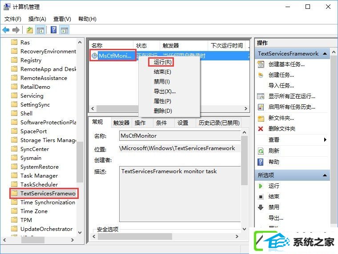
Task: Choose Run (运行) from the context menu
Action: (x=162, y=62)
